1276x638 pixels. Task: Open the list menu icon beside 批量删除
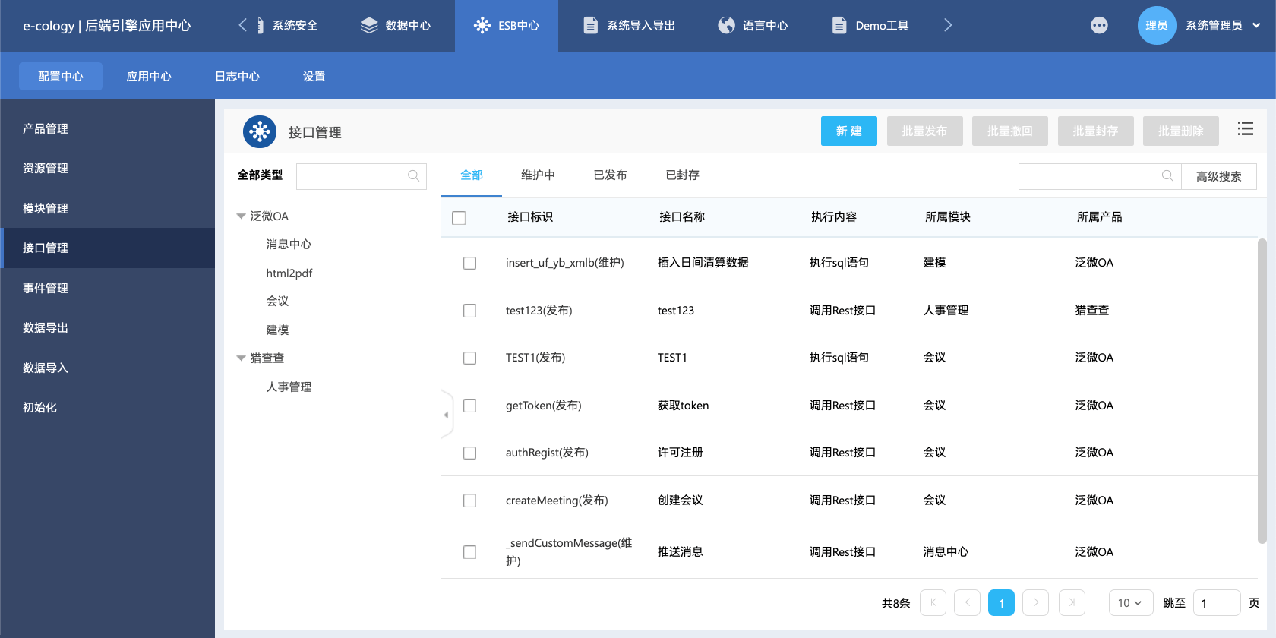pyautogui.click(x=1246, y=129)
